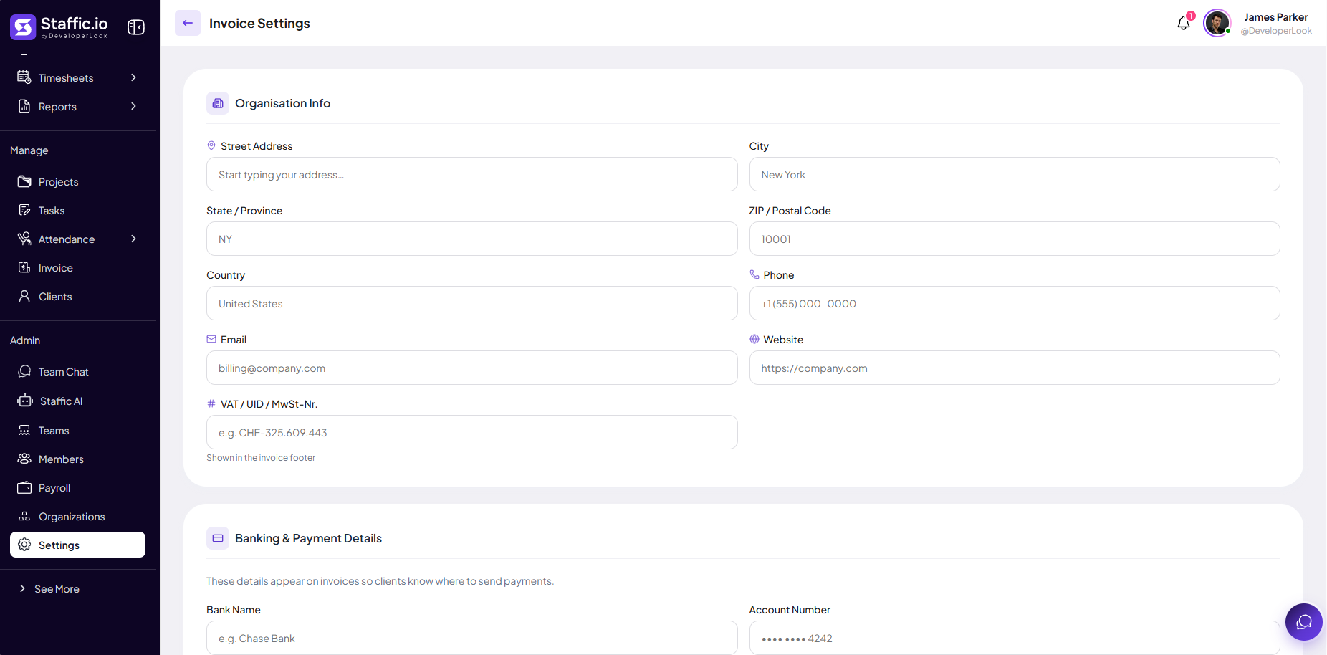Focus the ZIP / Postal Code field
1327x655 pixels.
click(1015, 239)
